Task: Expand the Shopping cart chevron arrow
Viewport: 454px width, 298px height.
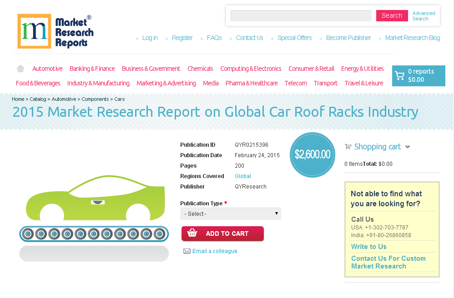Action: pos(408,147)
